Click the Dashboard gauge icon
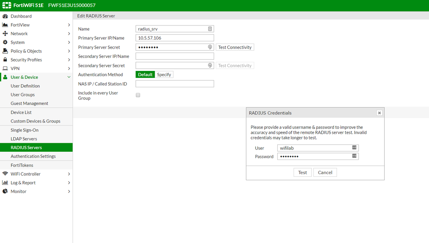 point(5,16)
